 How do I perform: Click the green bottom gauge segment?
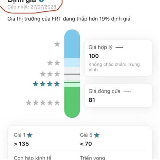tap(72, 102)
